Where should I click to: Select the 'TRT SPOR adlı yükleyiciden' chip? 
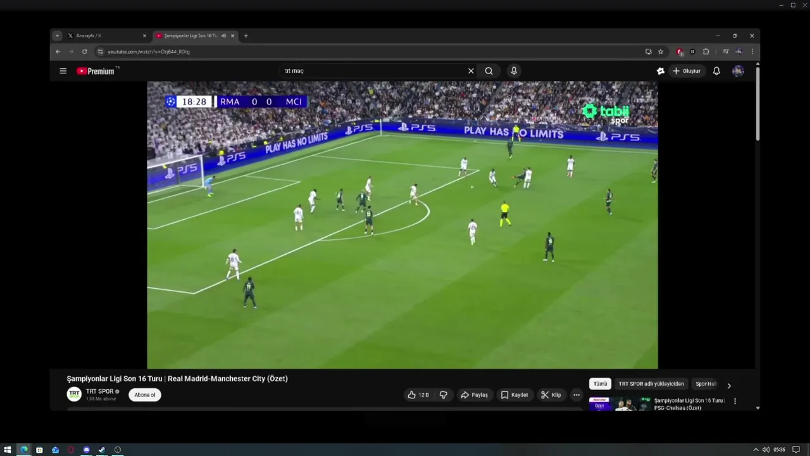[651, 384]
